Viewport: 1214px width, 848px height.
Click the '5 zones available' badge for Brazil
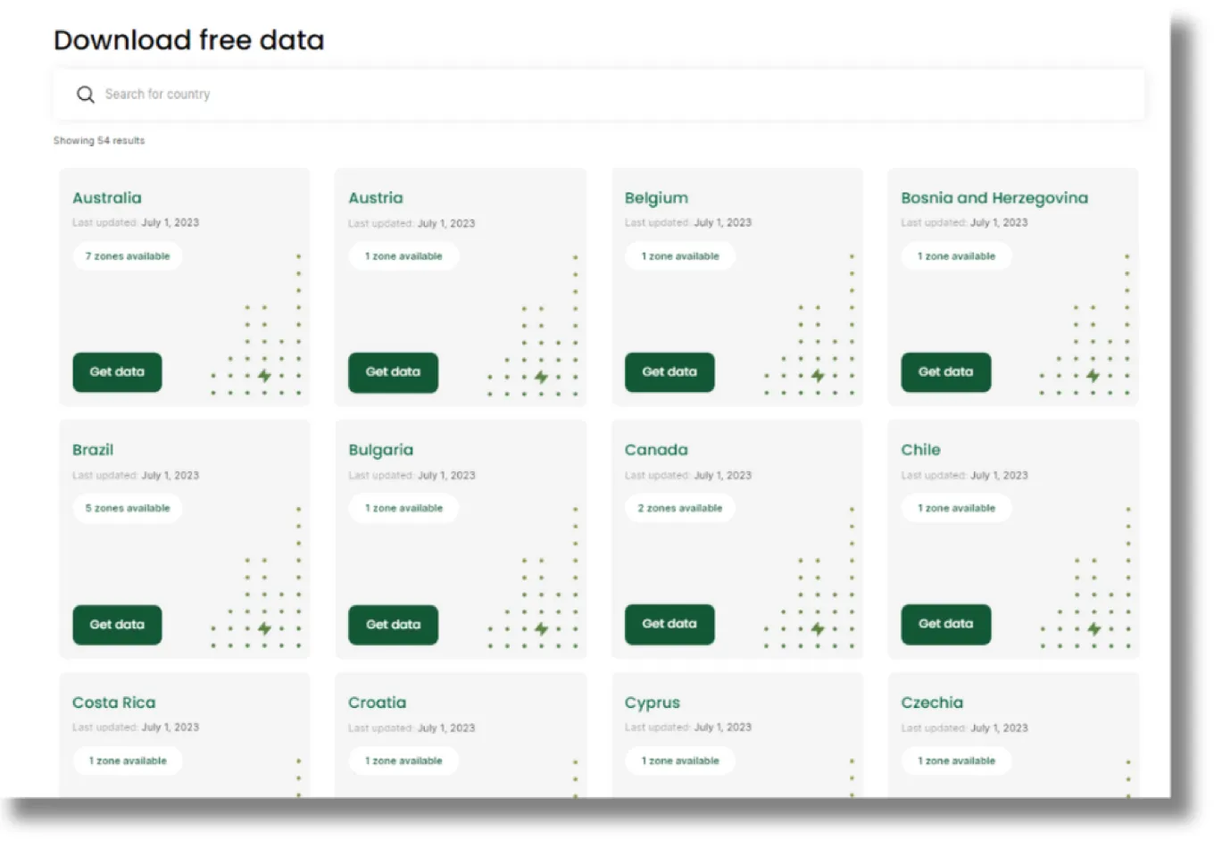[128, 508]
